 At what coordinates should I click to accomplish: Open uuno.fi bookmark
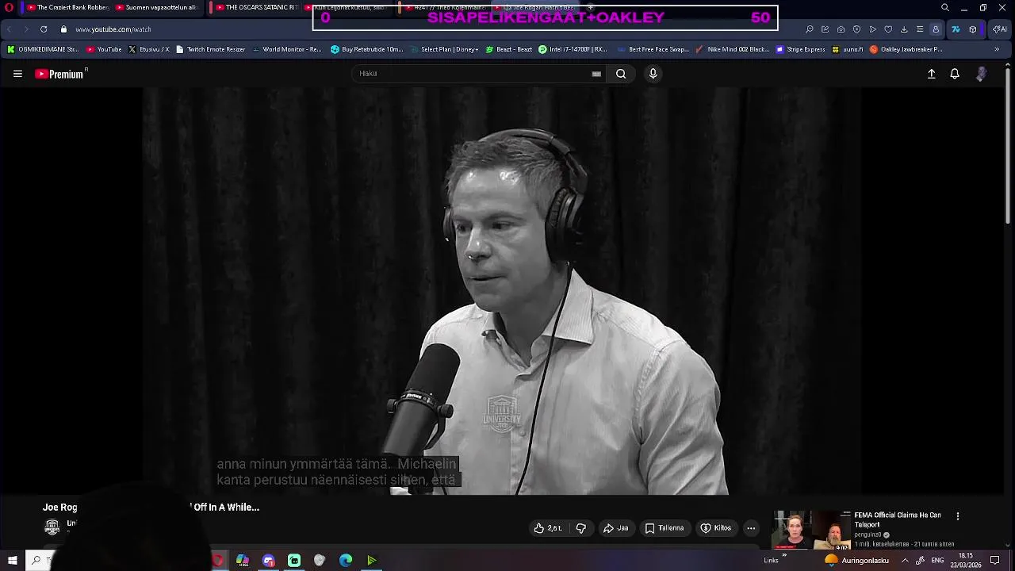847,49
